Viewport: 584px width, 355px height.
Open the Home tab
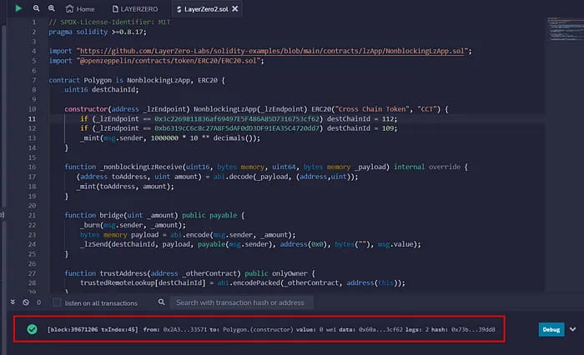[x=80, y=9]
